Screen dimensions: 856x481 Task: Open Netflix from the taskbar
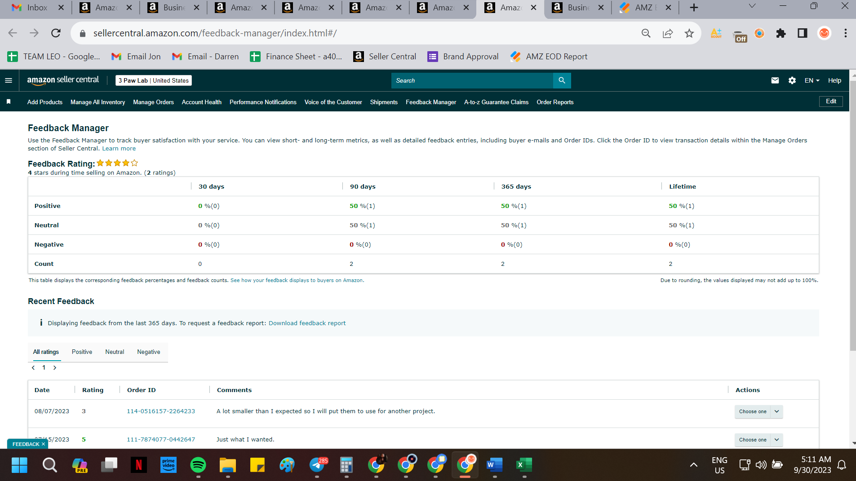click(x=139, y=465)
